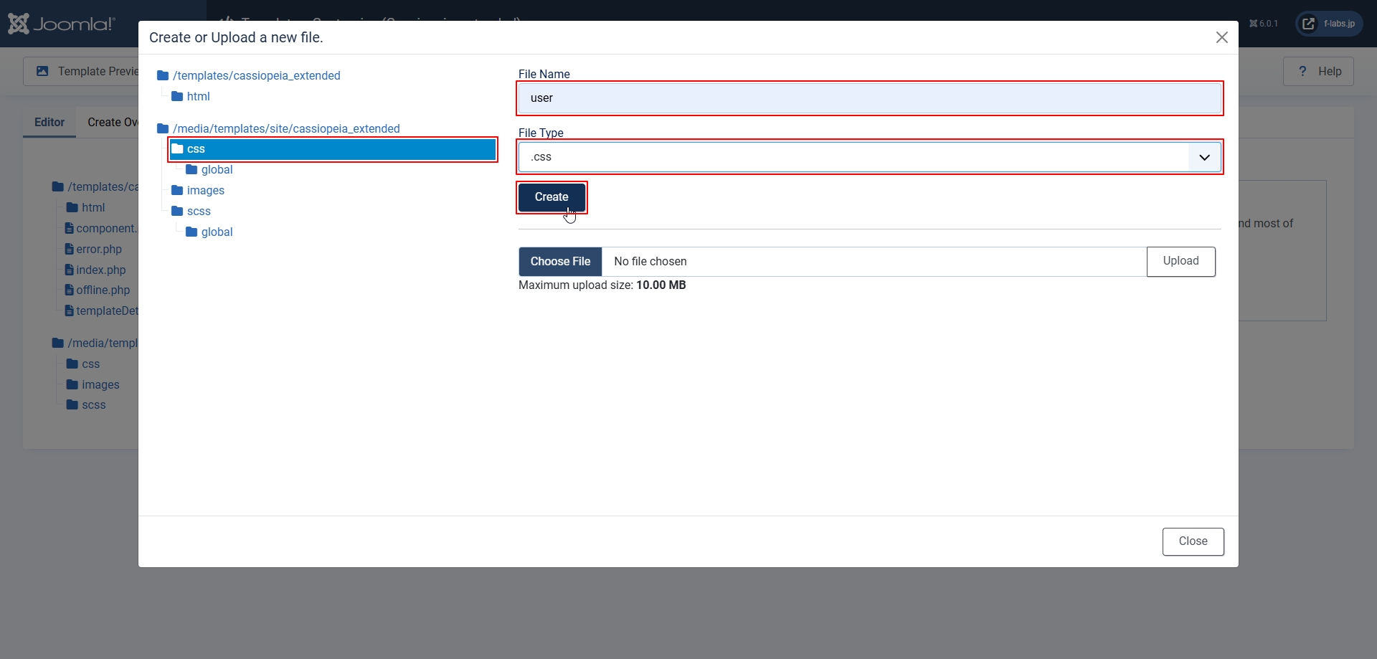
Task: Close the dialog with the X icon
Action: click(1221, 37)
